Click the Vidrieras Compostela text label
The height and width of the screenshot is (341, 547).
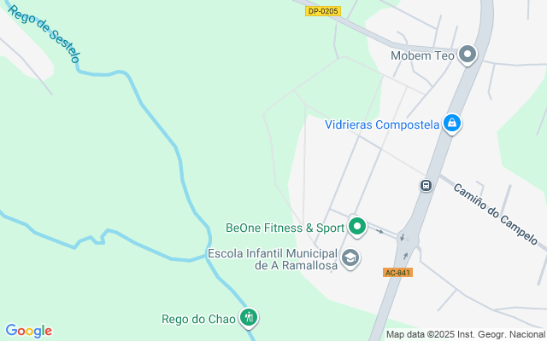click(382, 124)
